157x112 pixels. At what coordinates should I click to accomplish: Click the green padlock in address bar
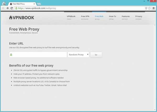coord(16,8)
